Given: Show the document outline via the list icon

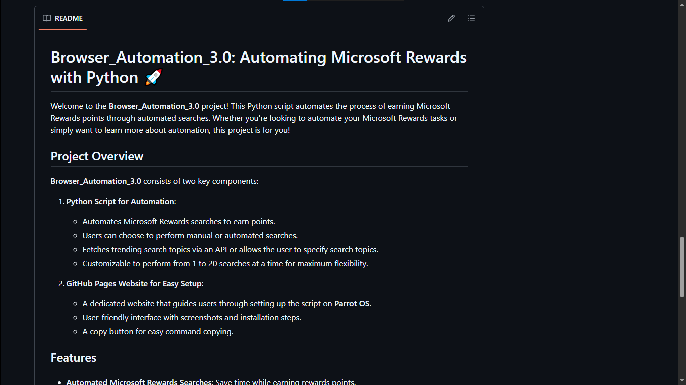Looking at the screenshot, I should (471, 18).
